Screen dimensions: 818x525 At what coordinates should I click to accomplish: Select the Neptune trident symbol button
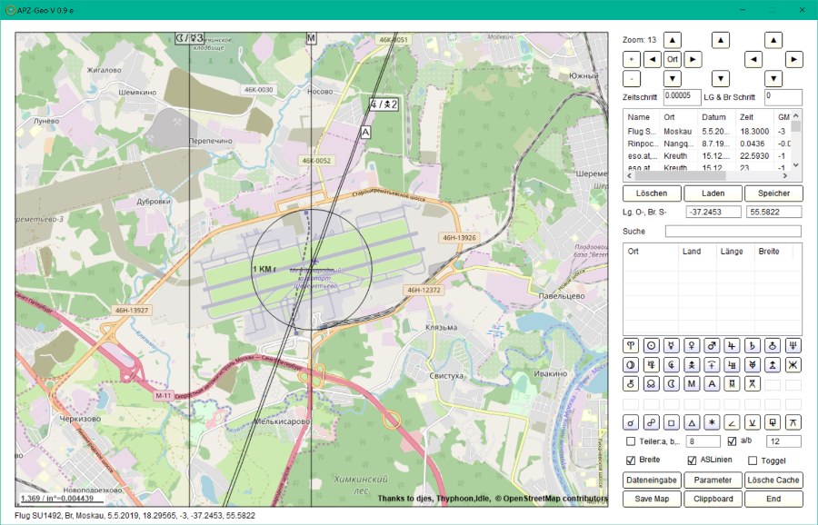793,346
